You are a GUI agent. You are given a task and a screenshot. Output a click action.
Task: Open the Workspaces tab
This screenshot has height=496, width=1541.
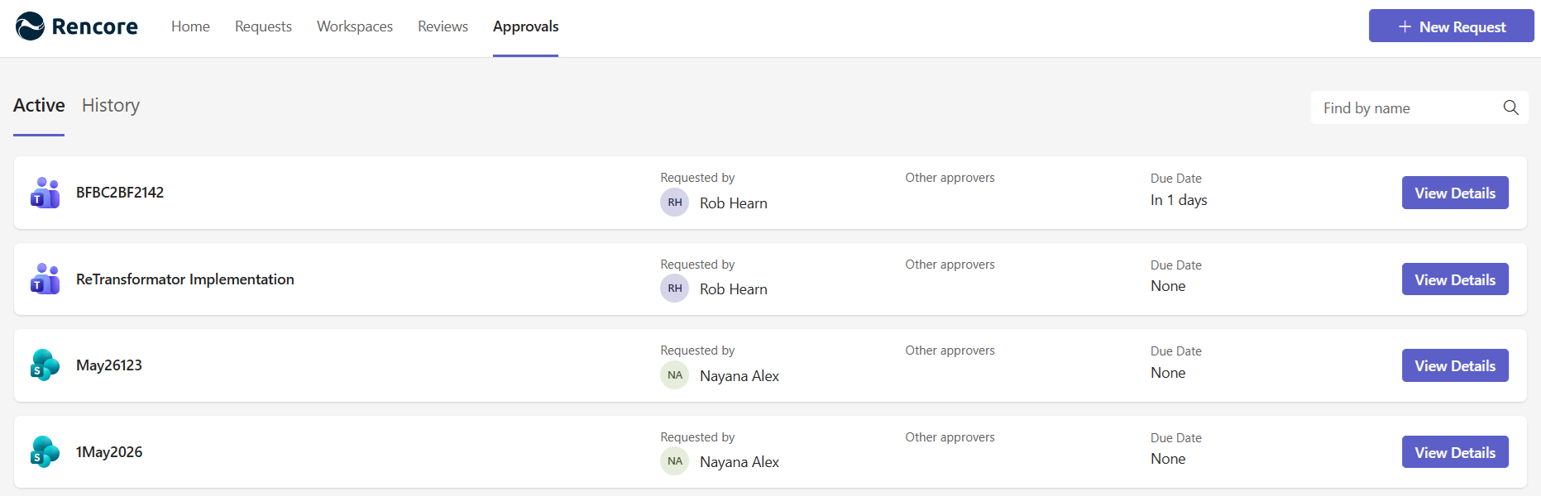(x=355, y=26)
